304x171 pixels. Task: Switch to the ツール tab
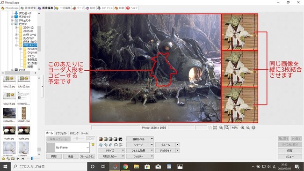click(x=84, y=133)
